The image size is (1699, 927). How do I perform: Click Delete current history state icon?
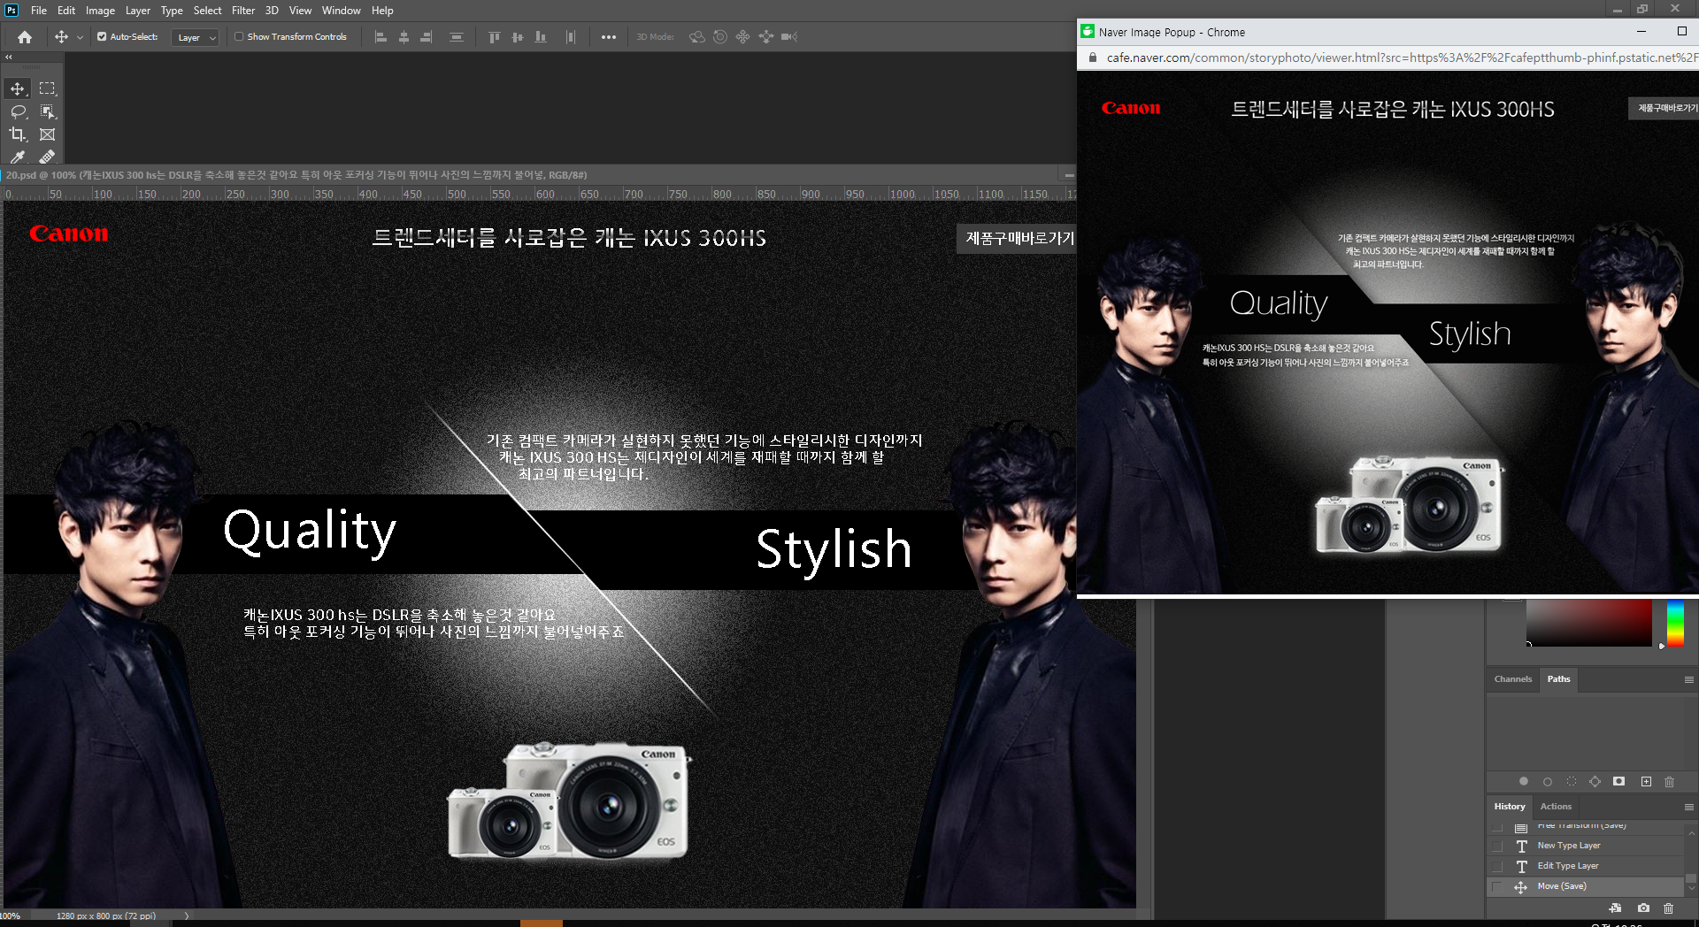(x=1669, y=908)
